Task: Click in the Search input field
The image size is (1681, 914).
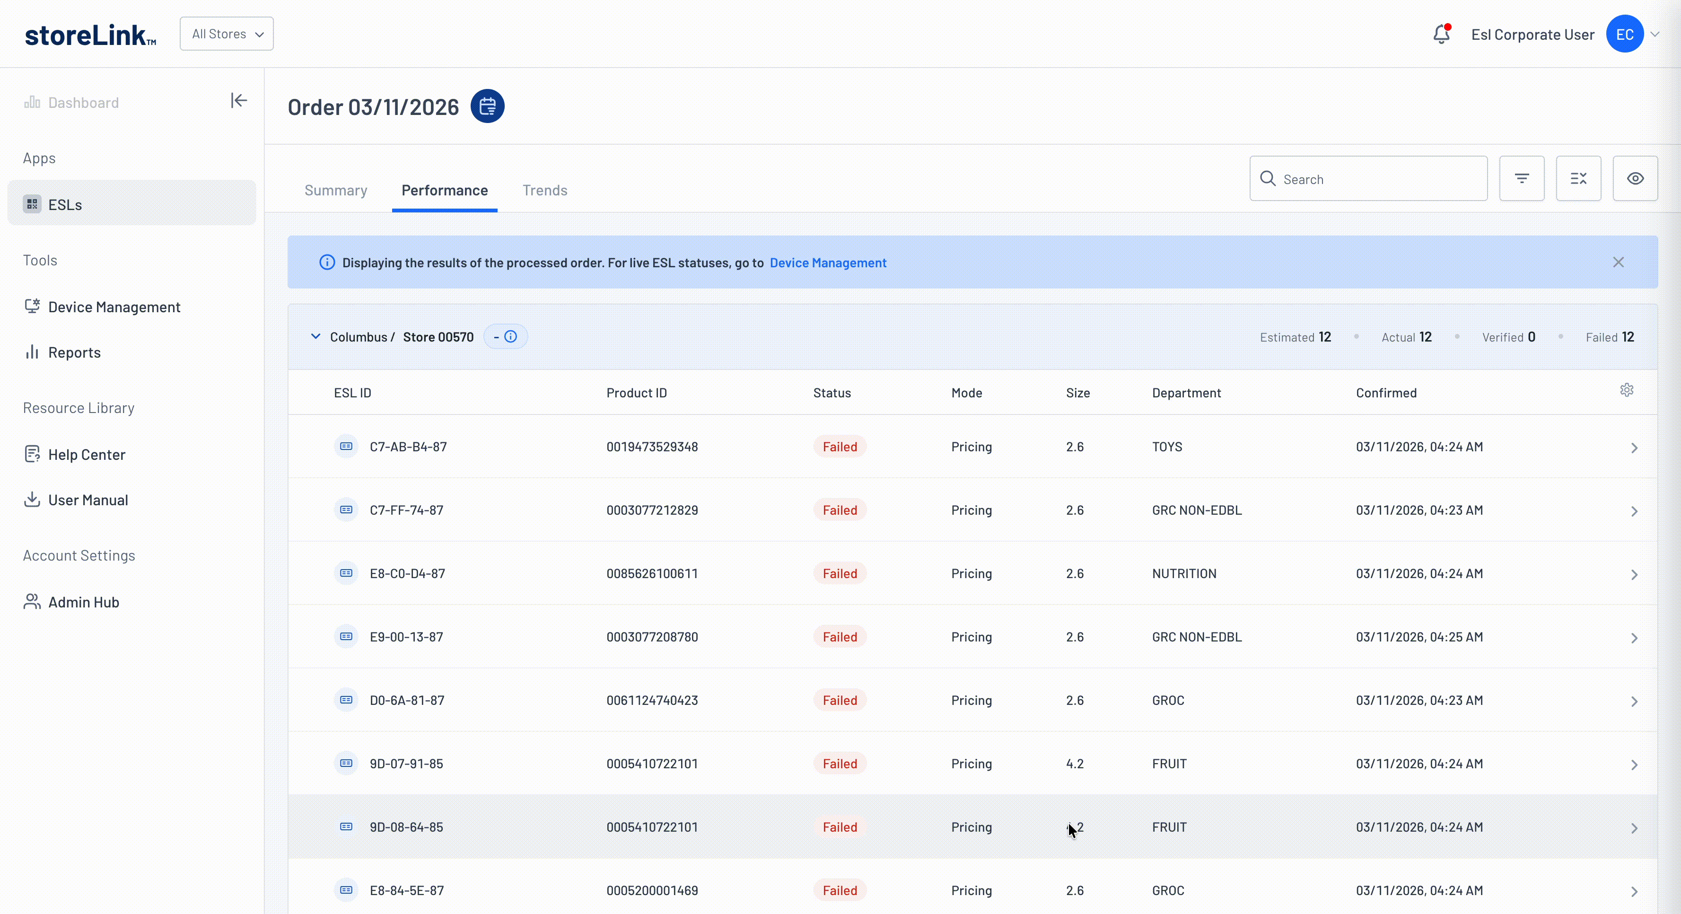Action: coord(1368,178)
